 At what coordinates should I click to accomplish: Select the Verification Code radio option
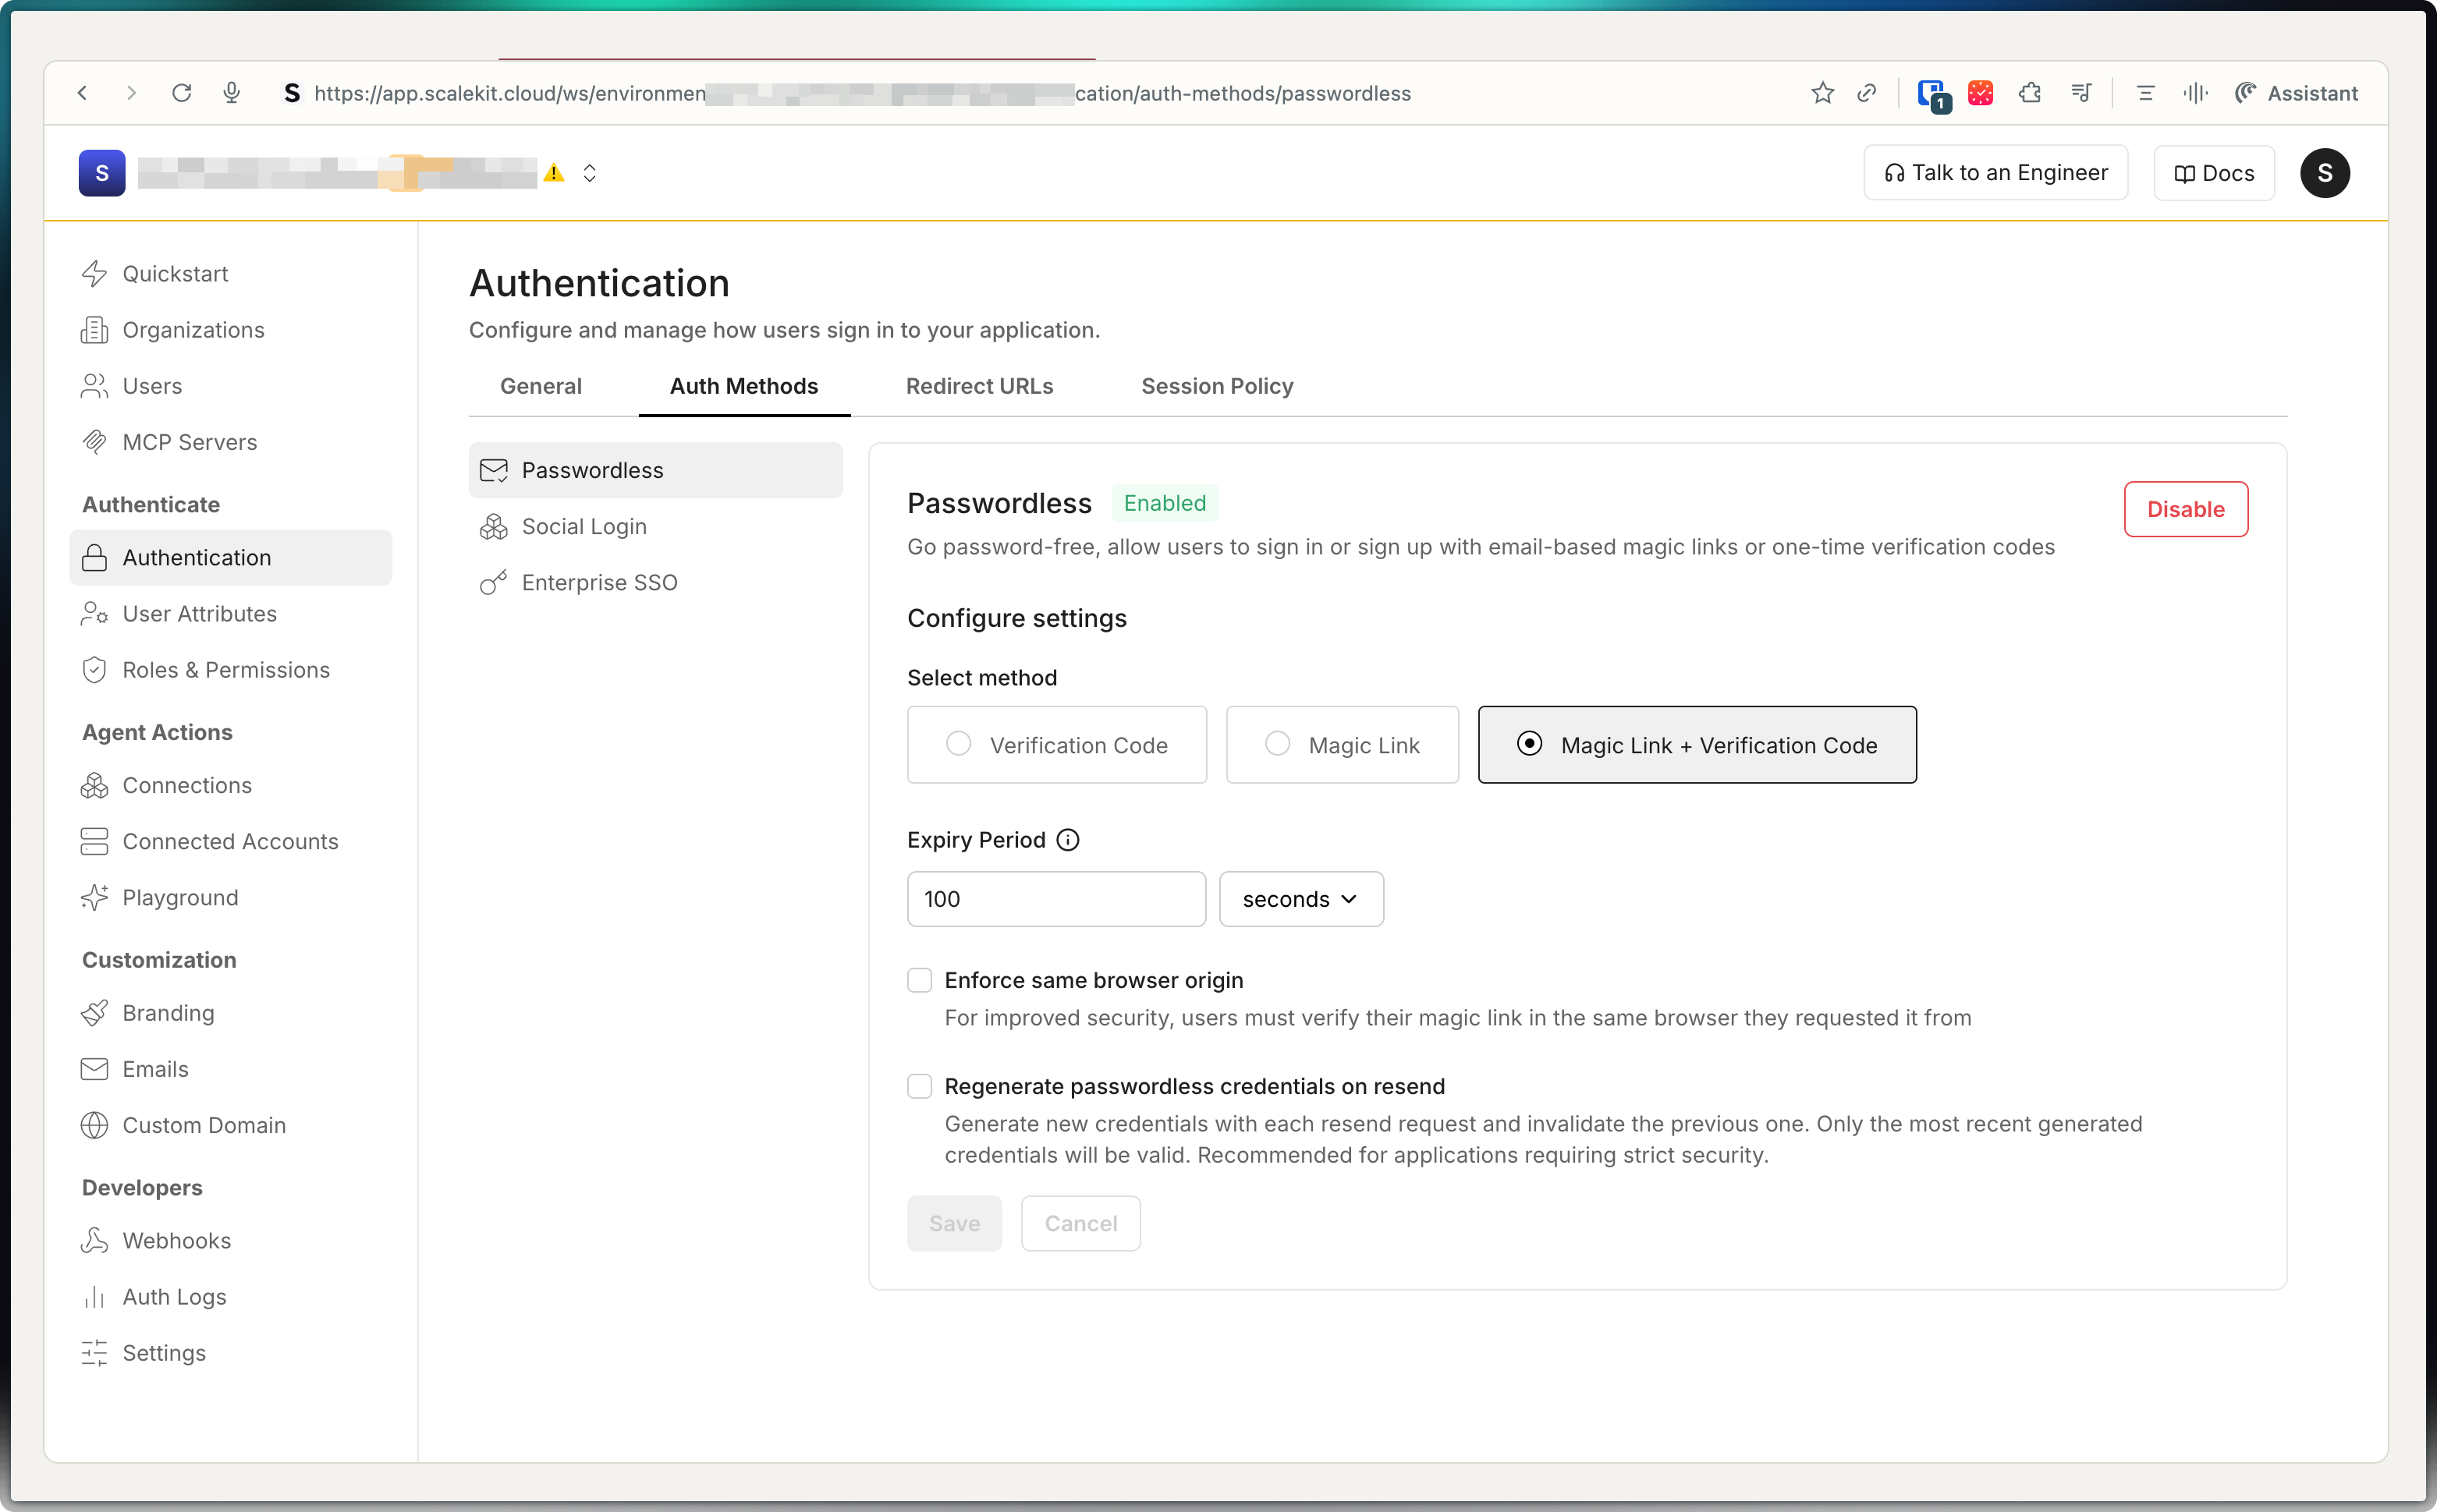coord(959,744)
